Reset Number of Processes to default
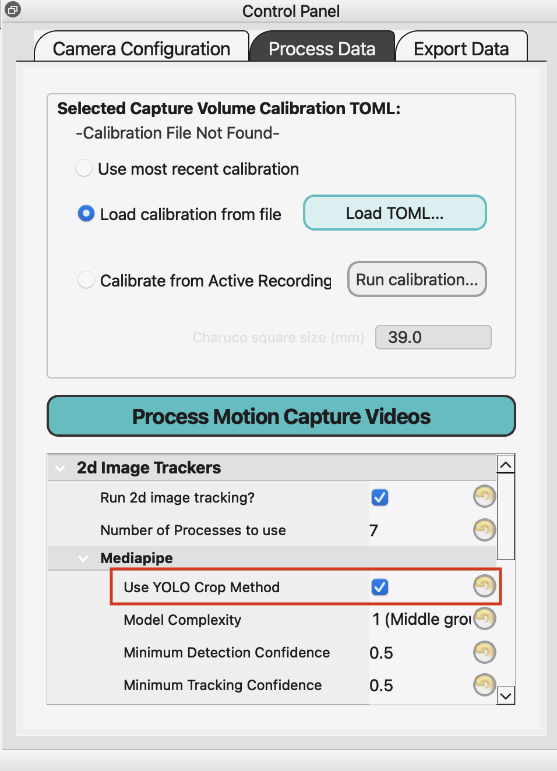 pos(484,529)
